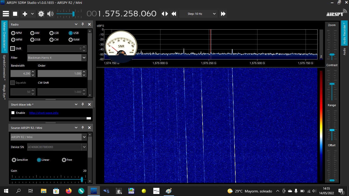Click the center-tuning double arrow icon
Viewport: 349px width, 196px height.
pyautogui.click(x=165, y=14)
